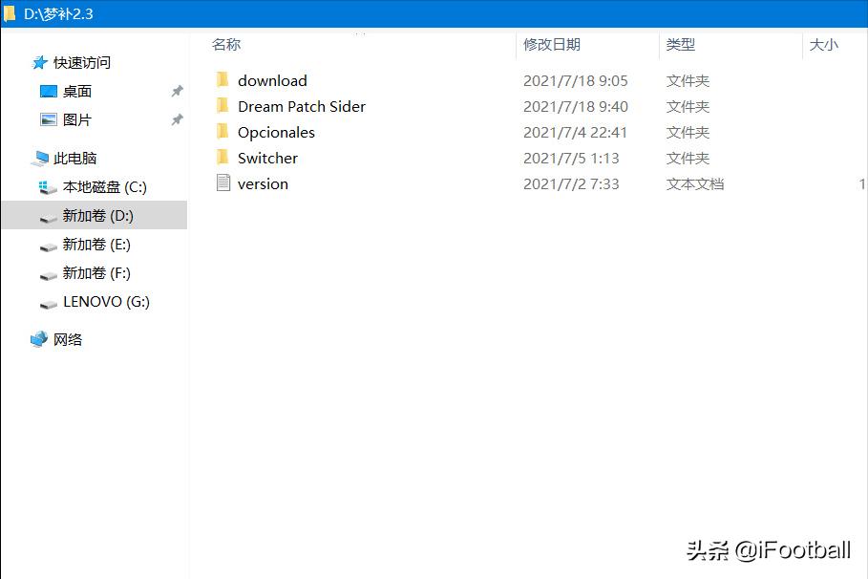
Task: Select the currently highlighted 新加卷 (D:) drive
Action: 96,216
